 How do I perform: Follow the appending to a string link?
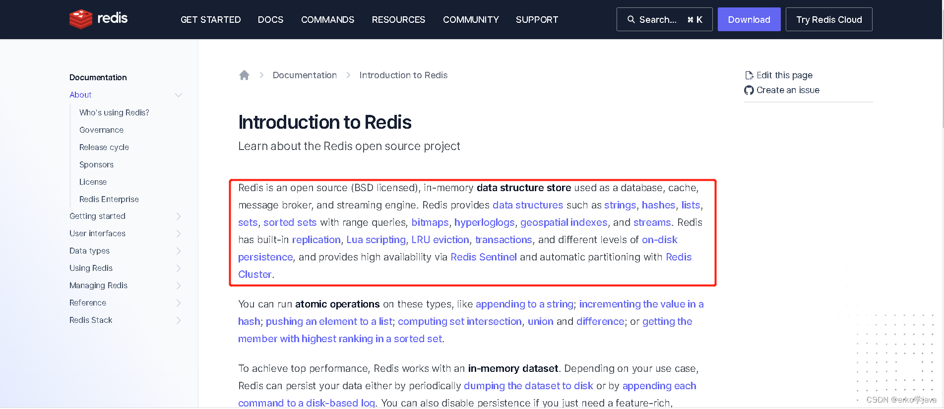[x=524, y=304]
